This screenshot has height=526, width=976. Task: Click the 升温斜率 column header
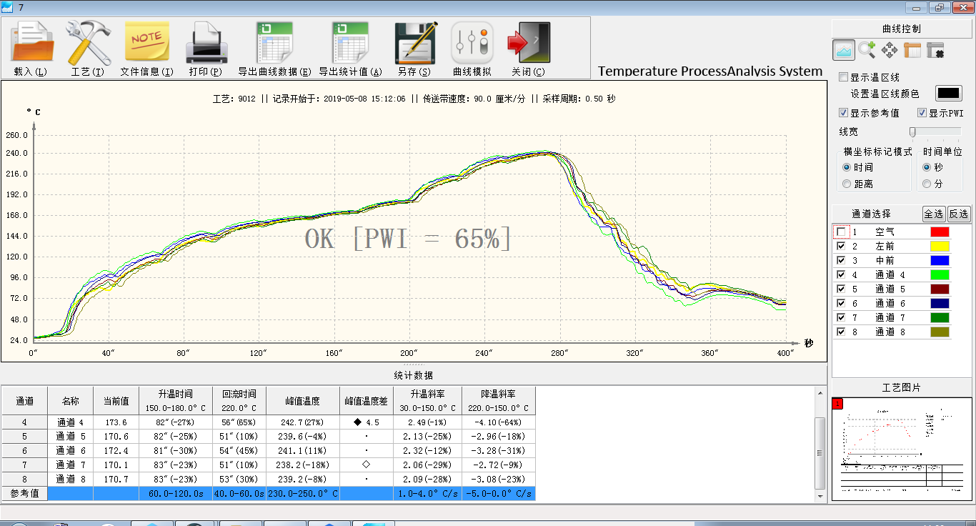pyautogui.click(x=427, y=400)
